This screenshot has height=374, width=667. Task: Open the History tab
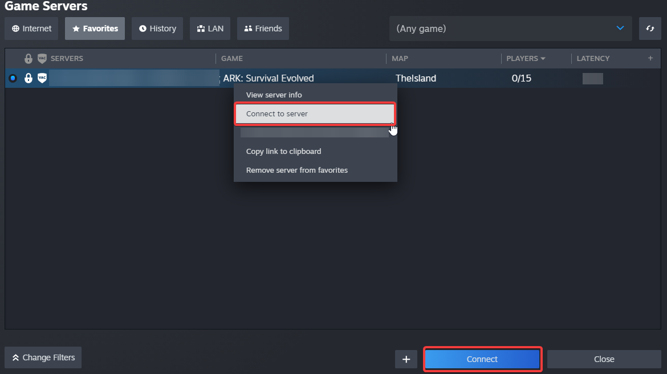[157, 29]
